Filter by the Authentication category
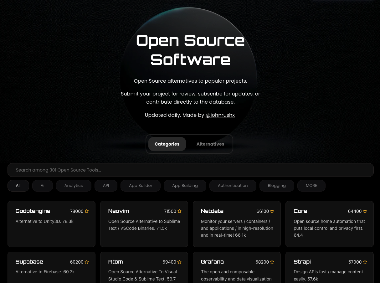 click(233, 186)
